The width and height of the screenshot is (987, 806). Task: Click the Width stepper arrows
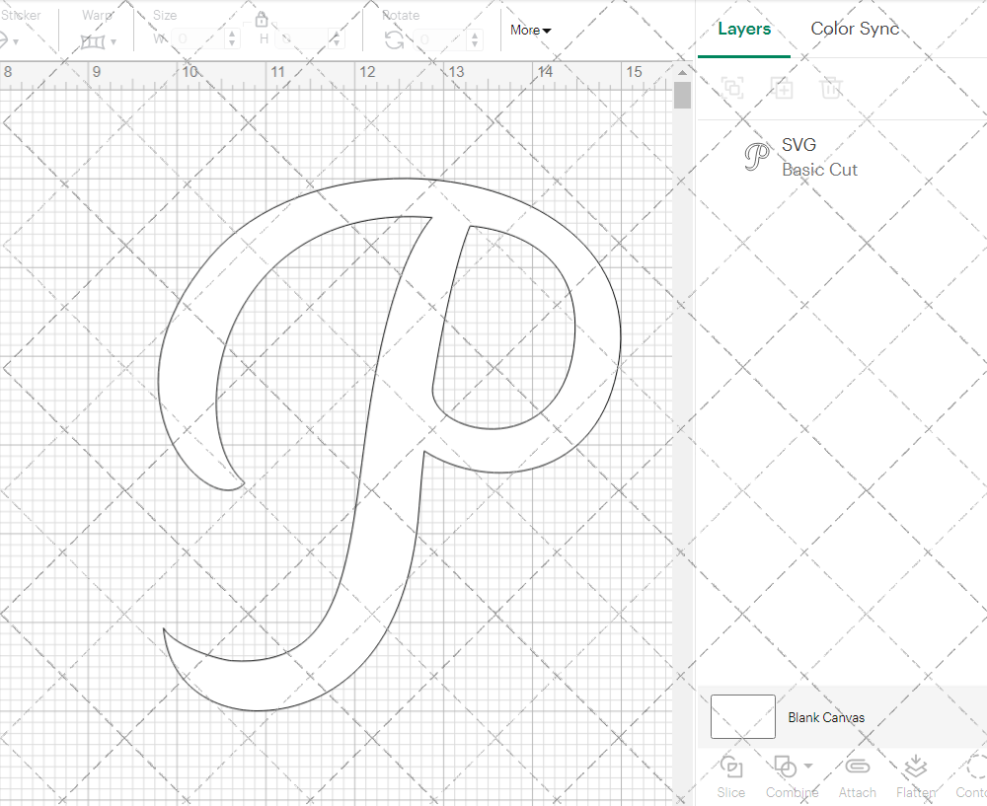pos(232,39)
